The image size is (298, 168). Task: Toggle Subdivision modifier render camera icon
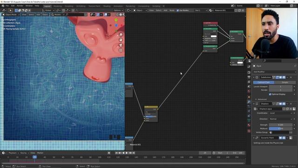click(x=284, y=77)
